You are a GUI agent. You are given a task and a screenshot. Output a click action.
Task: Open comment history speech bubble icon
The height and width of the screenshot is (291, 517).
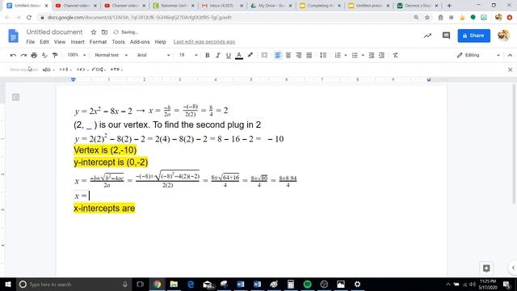[446, 36]
